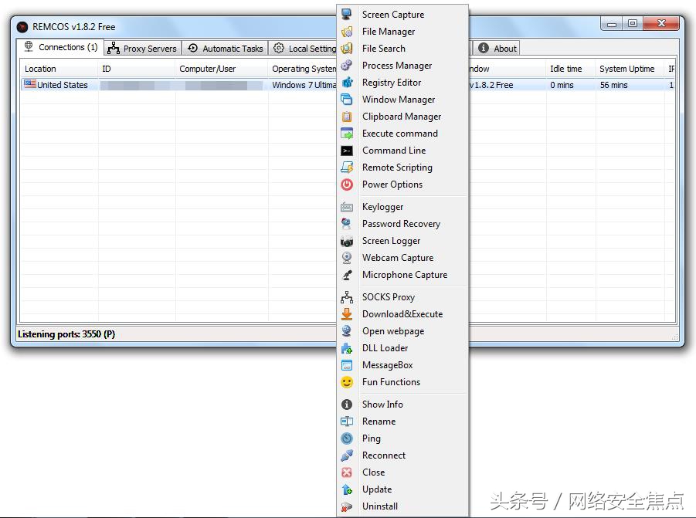Click the '0 mins' idle time cell
Screen dimensions: 696x518
pyautogui.click(x=562, y=85)
